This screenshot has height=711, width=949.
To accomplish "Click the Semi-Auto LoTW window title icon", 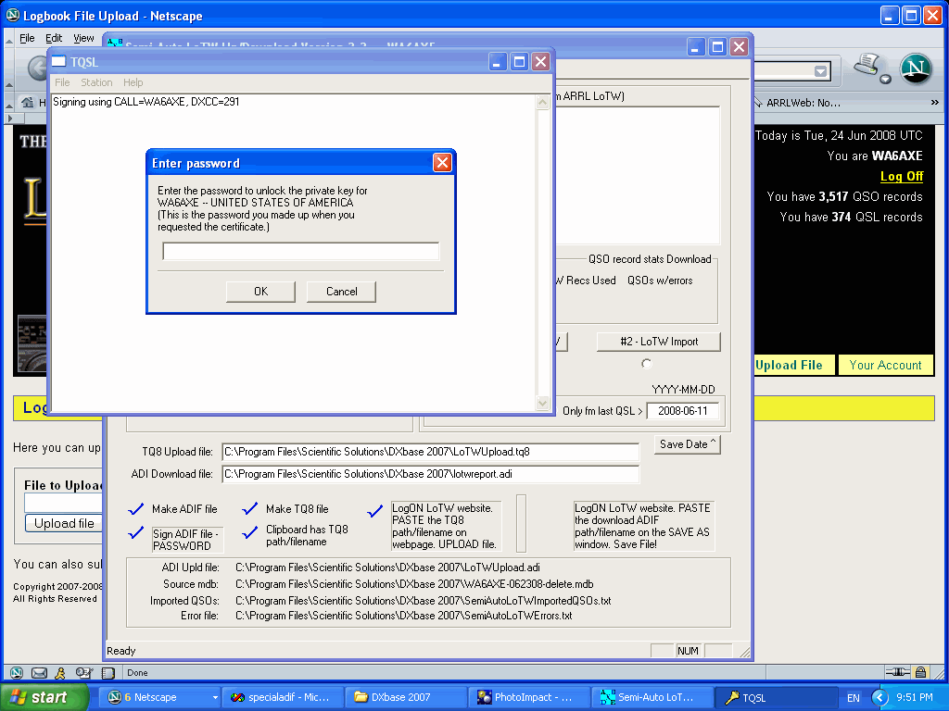I will point(115,43).
